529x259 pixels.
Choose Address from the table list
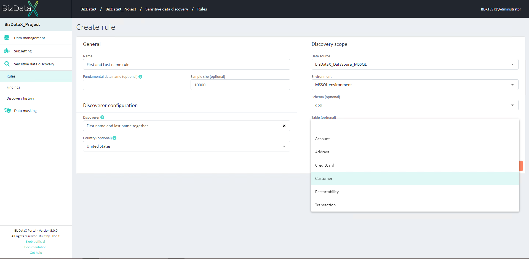(x=415, y=152)
